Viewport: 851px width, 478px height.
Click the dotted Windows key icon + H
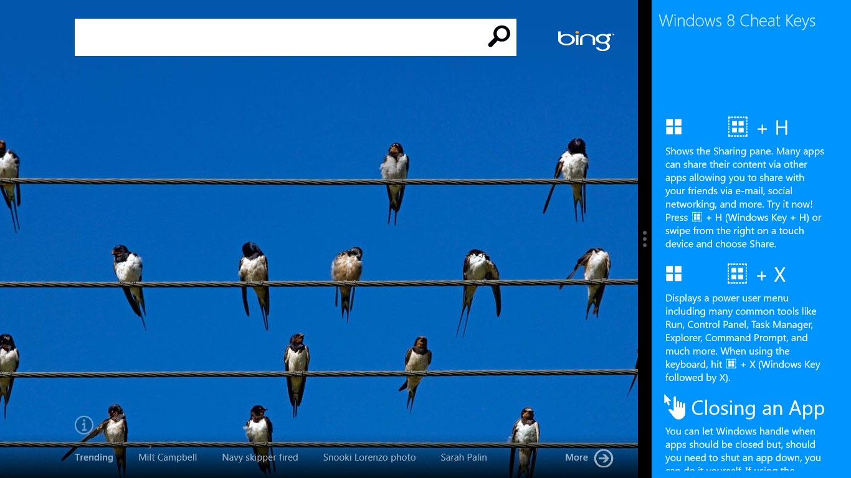click(x=738, y=127)
